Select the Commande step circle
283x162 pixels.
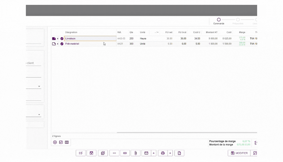pos(219,19)
